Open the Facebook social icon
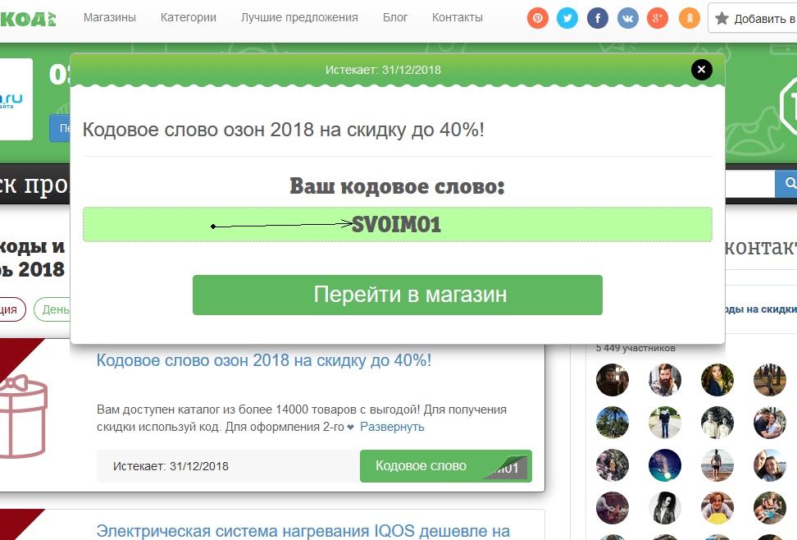 pos(598,18)
